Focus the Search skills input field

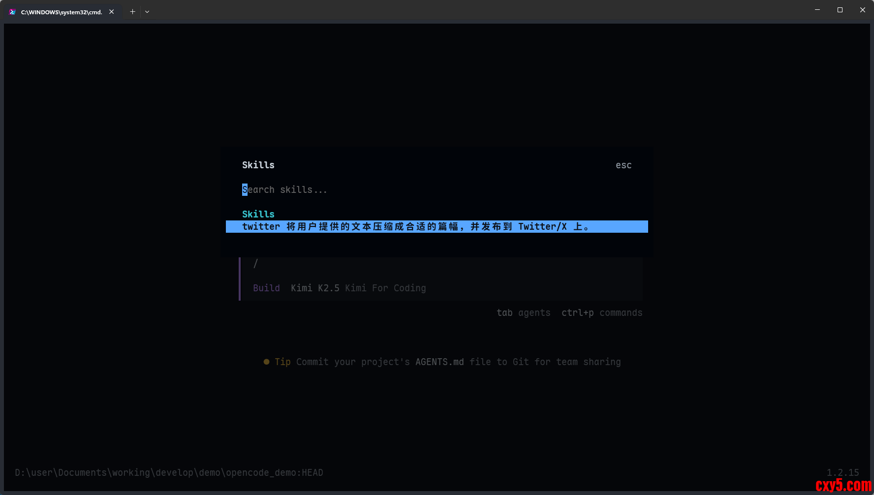[x=284, y=190]
